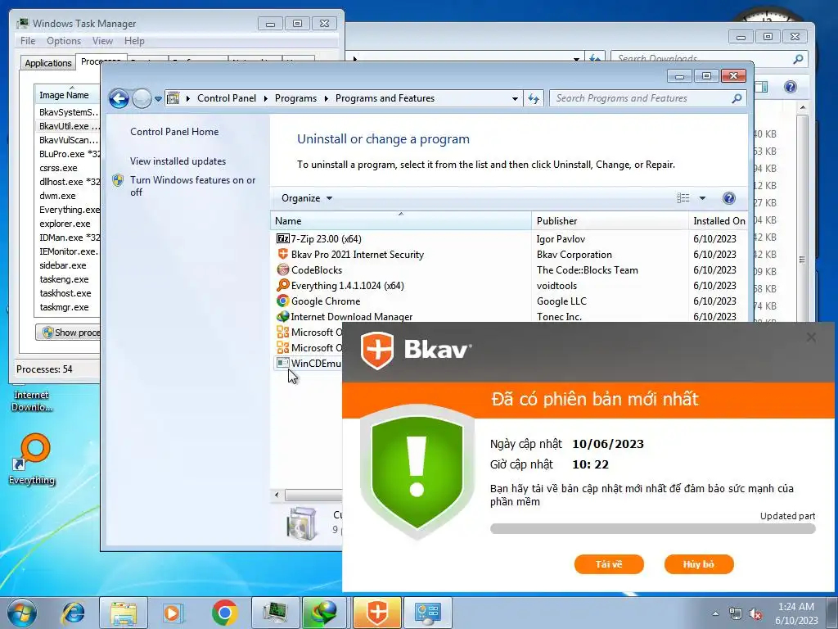Click the refresh icon next to address bar
838x629 pixels.
[x=534, y=98]
